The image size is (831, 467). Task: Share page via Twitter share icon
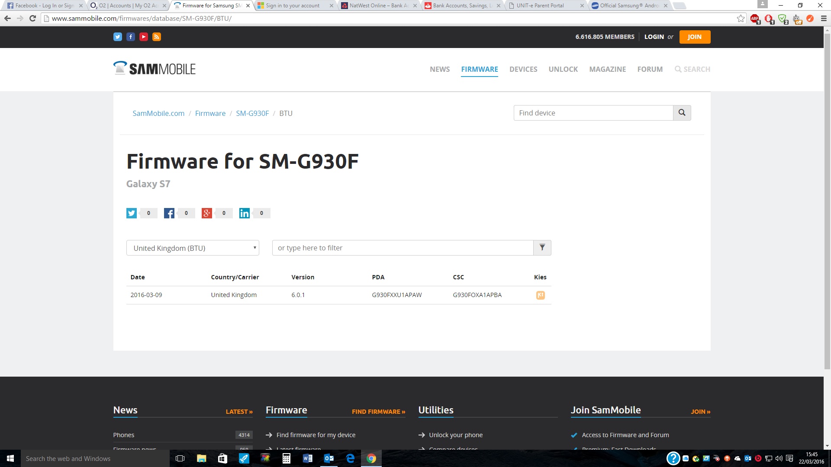pyautogui.click(x=132, y=213)
